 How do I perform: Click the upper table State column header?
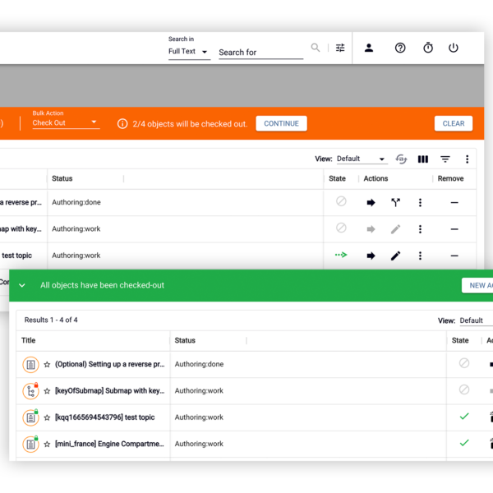[x=337, y=178]
